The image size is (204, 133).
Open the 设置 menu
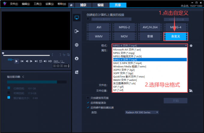pyautogui.click(x=49, y=4)
